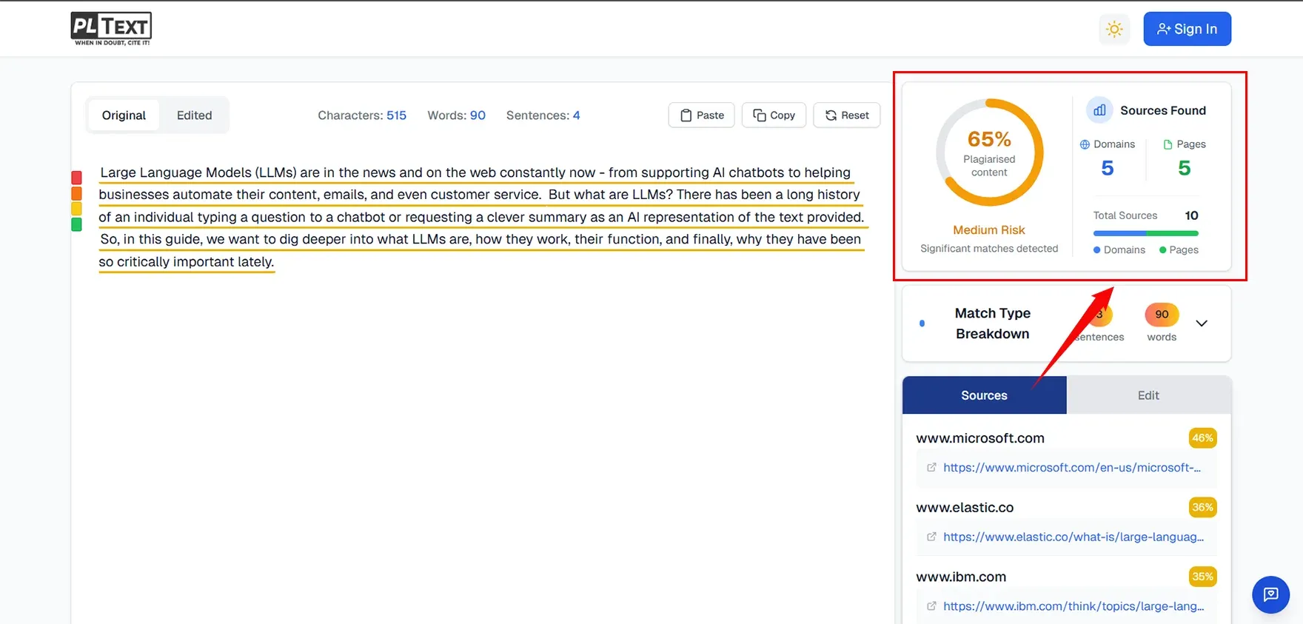Click the Sign In button

click(1187, 29)
